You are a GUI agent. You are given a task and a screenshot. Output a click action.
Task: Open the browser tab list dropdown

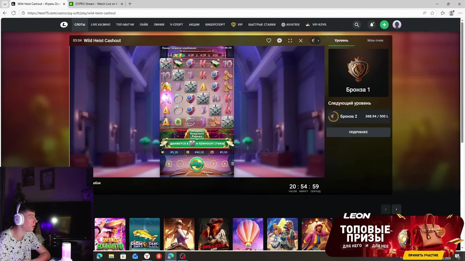pyautogui.click(x=4, y=4)
